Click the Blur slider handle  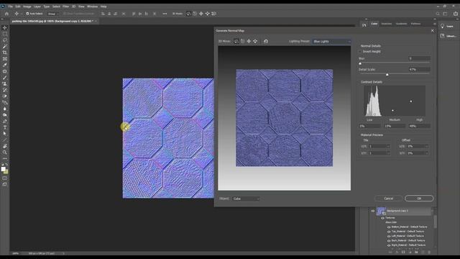pos(360,63)
